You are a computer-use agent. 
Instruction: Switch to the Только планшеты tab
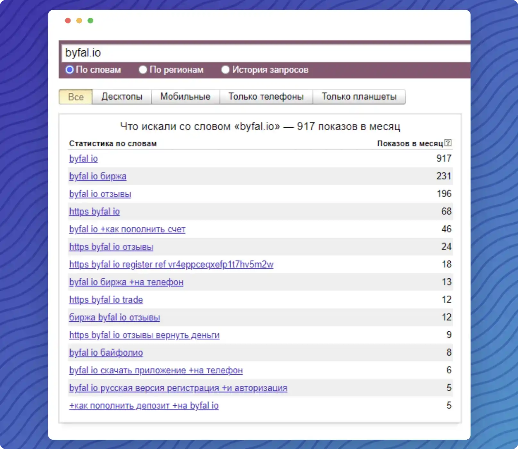(359, 97)
